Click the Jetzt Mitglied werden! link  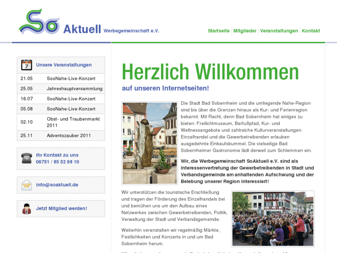(x=62, y=208)
